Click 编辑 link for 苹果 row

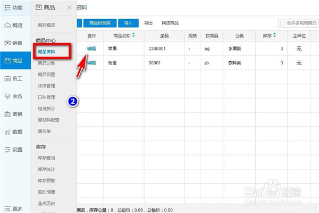[x=91, y=48]
